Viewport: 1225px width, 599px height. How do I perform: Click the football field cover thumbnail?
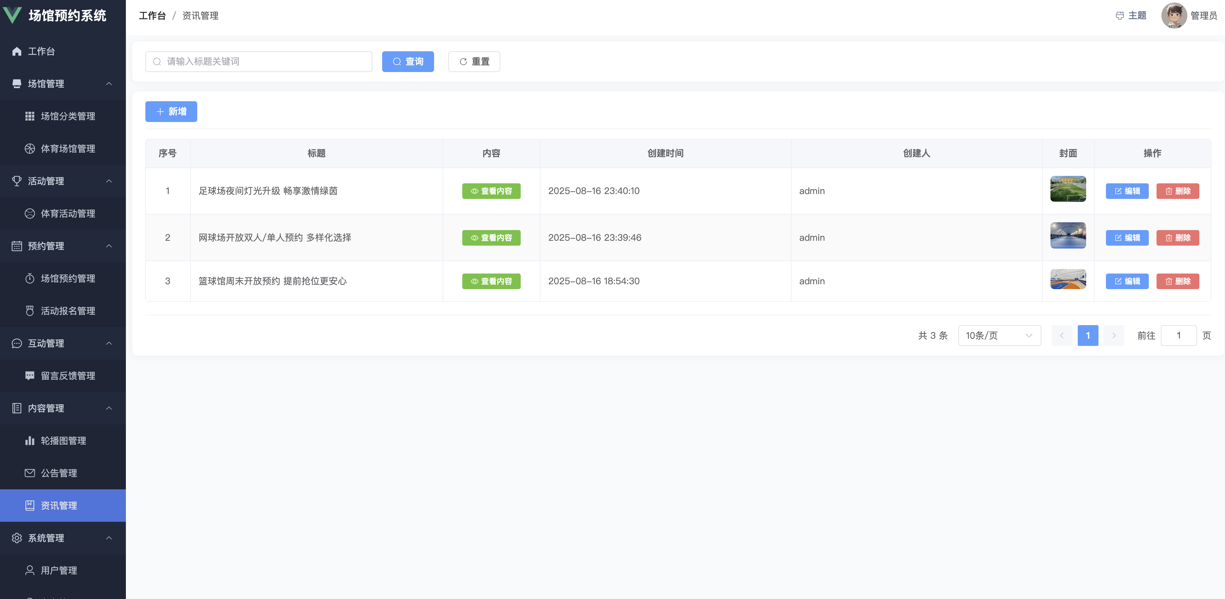coord(1068,189)
